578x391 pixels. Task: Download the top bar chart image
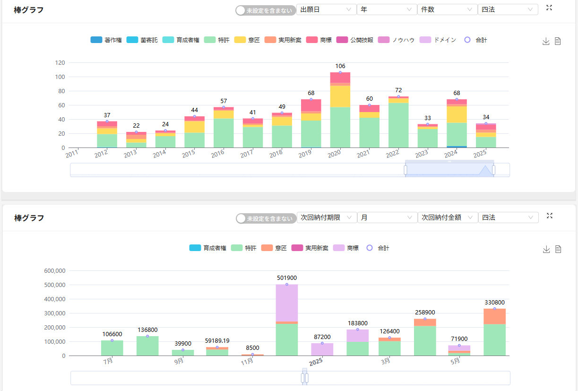(546, 42)
